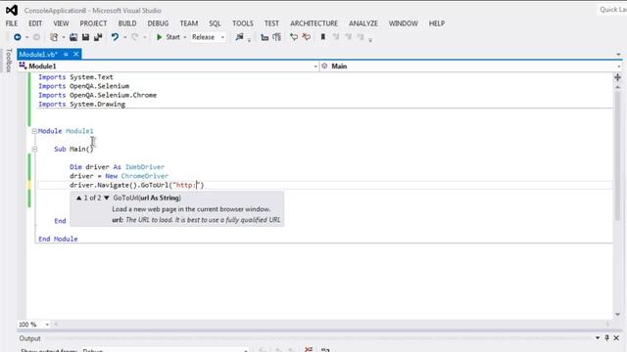
Task: Toggle auto hide pin on Output panel
Action: (606, 338)
